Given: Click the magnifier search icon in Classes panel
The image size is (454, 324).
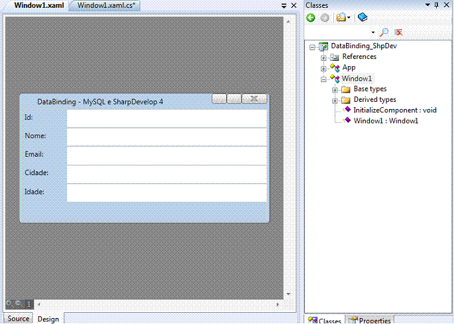Looking at the screenshot, I should 384,32.
